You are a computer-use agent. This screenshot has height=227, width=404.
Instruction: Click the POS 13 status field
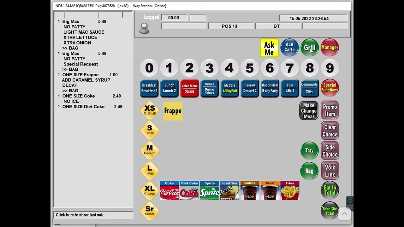[x=231, y=26]
